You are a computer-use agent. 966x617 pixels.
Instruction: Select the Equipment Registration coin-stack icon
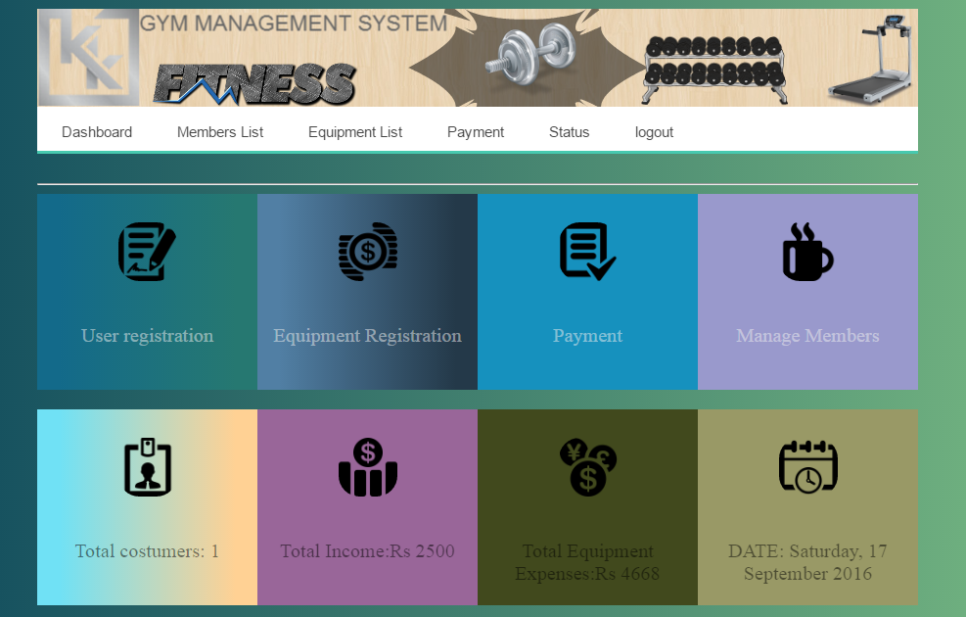367,251
